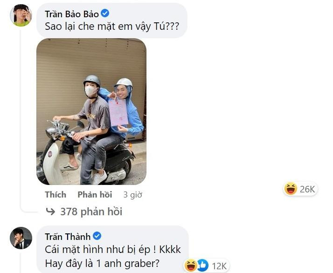Open Trấn Thành's profile avatar
Screen dimensions: 333x273
coord(21,238)
